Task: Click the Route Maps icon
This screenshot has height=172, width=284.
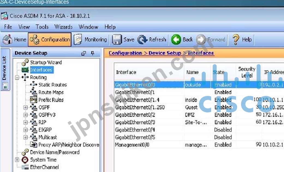Action: pyautogui.click(x=34, y=92)
